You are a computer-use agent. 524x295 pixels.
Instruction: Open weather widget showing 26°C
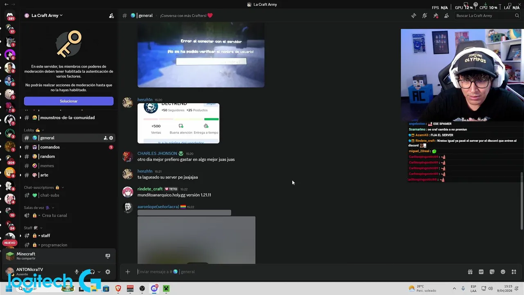point(423,288)
